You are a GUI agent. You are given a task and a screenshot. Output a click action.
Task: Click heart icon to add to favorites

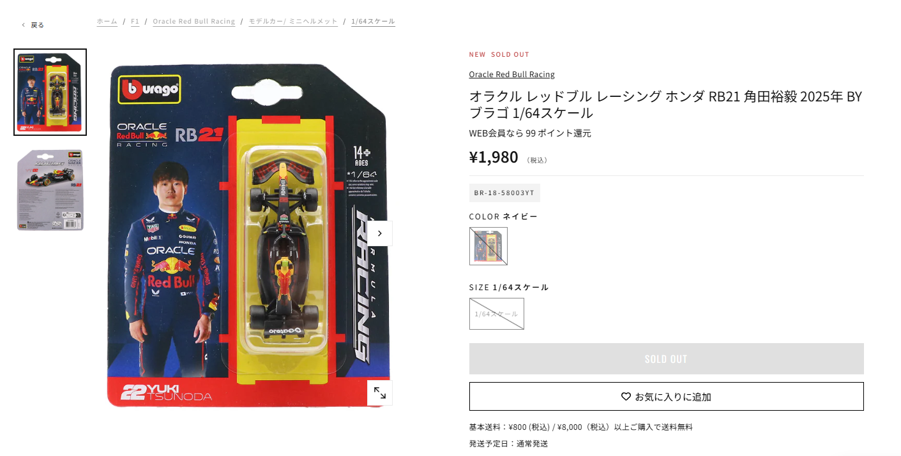click(626, 397)
